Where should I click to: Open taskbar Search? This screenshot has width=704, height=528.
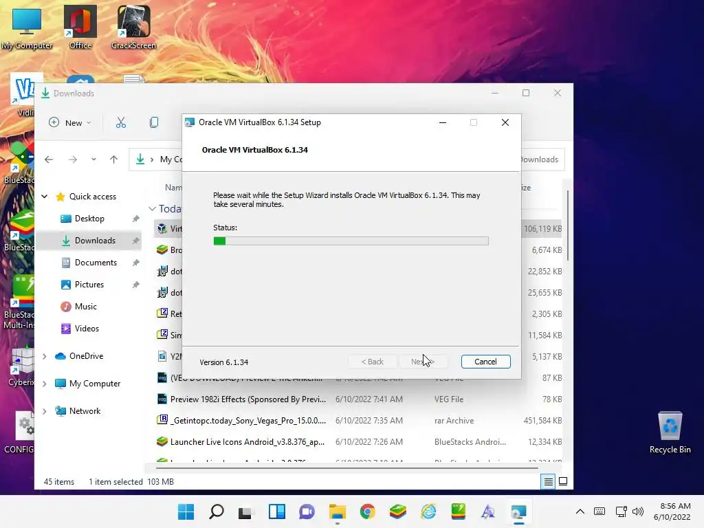click(217, 511)
